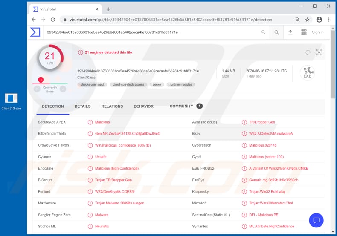Click the DFI - Malicious PE SentinelOne result
The image size is (337, 236).
264,215
